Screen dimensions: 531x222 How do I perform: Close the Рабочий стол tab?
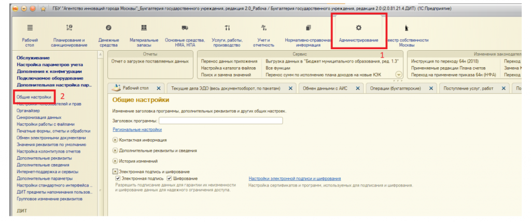[x=158, y=88]
